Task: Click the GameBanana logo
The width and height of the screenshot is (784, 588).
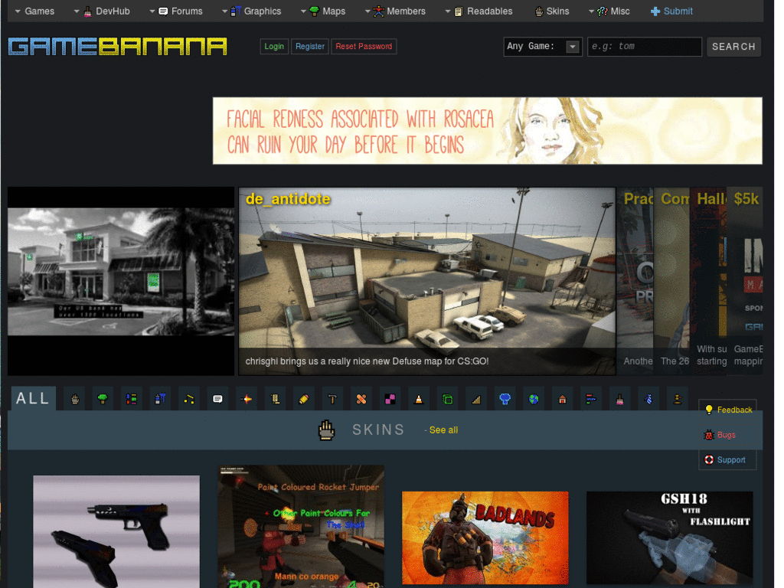Action: 119,47
